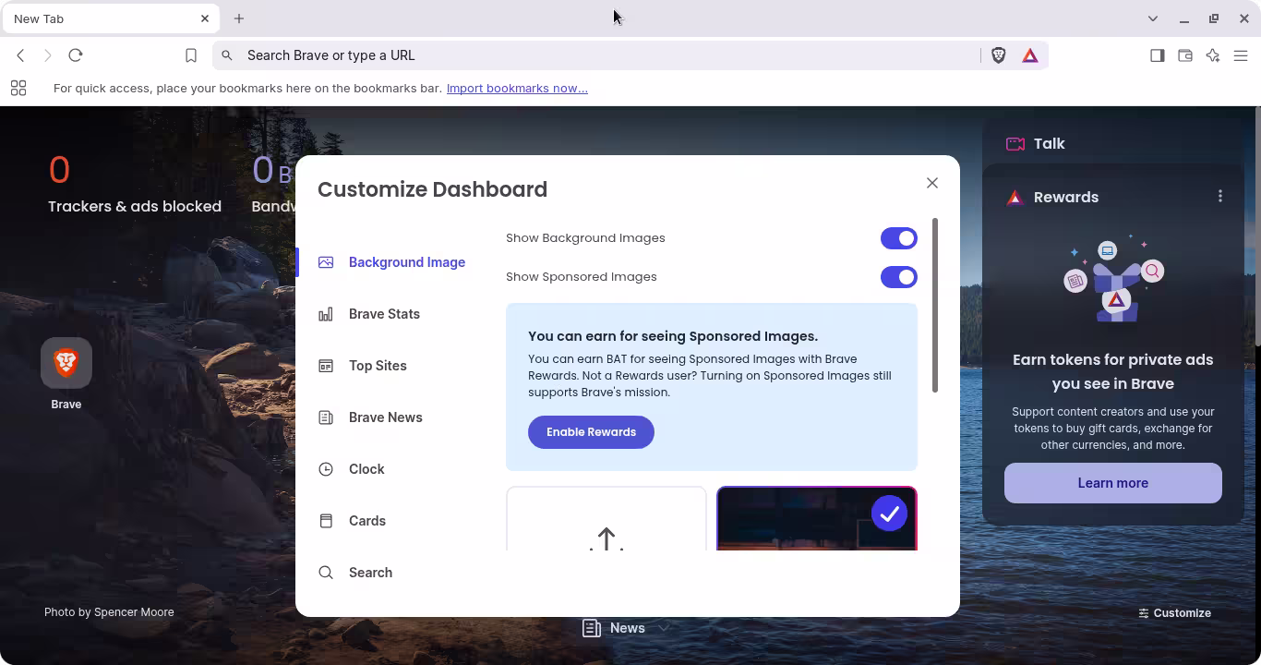The width and height of the screenshot is (1261, 665).
Task: Open Rewards card three-dot menu
Action: (1220, 196)
